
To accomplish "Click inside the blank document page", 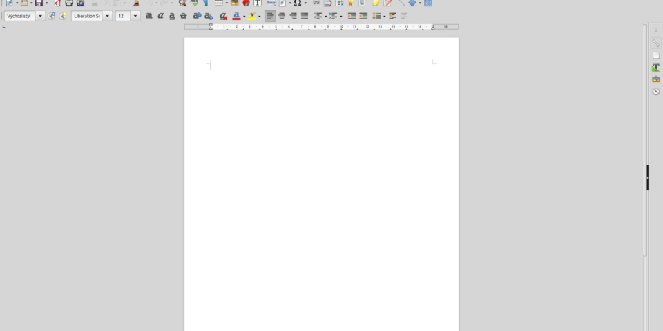I will pyautogui.click(x=321, y=190).
